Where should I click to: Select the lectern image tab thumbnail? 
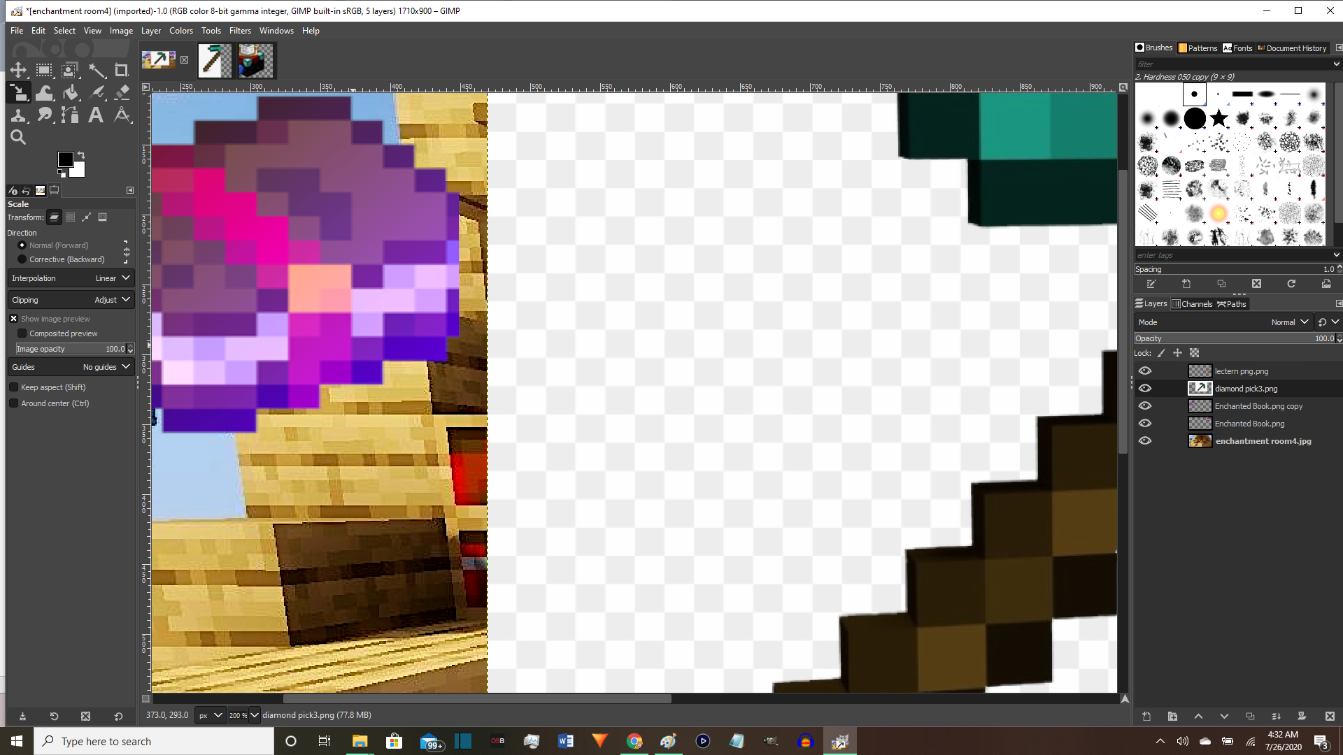tap(255, 61)
